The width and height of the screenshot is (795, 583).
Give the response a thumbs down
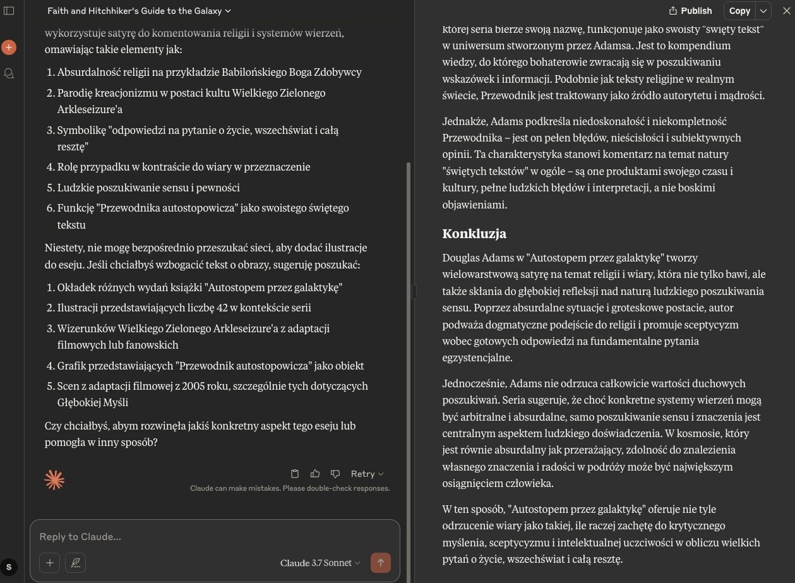pyautogui.click(x=335, y=474)
